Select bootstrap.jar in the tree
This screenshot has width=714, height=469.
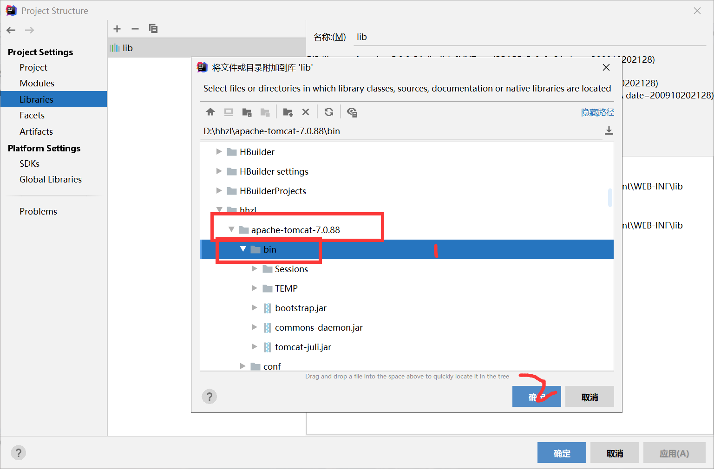point(407,308)
